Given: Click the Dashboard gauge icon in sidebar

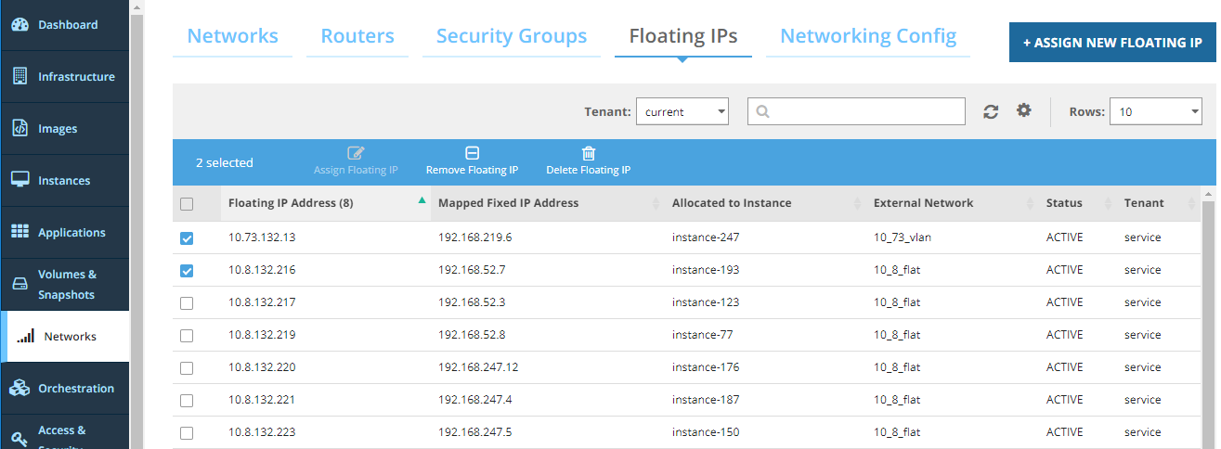Looking at the screenshot, I should coord(20,25).
